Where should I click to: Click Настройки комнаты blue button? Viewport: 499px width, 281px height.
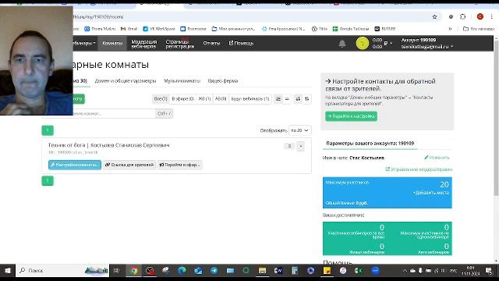[x=75, y=165]
